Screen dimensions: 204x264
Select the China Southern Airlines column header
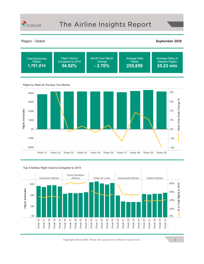[75, 176]
